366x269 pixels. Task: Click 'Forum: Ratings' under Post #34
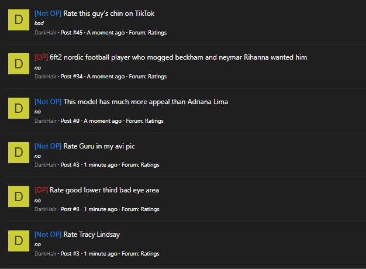pyautogui.click(x=148, y=77)
